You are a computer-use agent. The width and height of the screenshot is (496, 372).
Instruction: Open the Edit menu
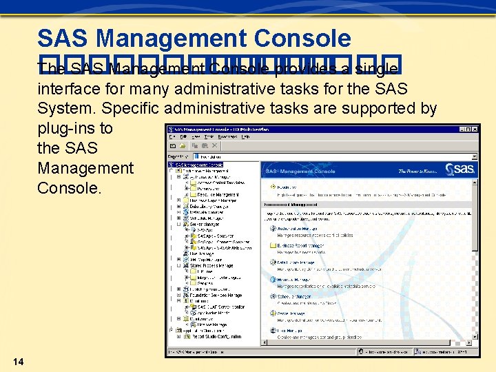(183, 136)
